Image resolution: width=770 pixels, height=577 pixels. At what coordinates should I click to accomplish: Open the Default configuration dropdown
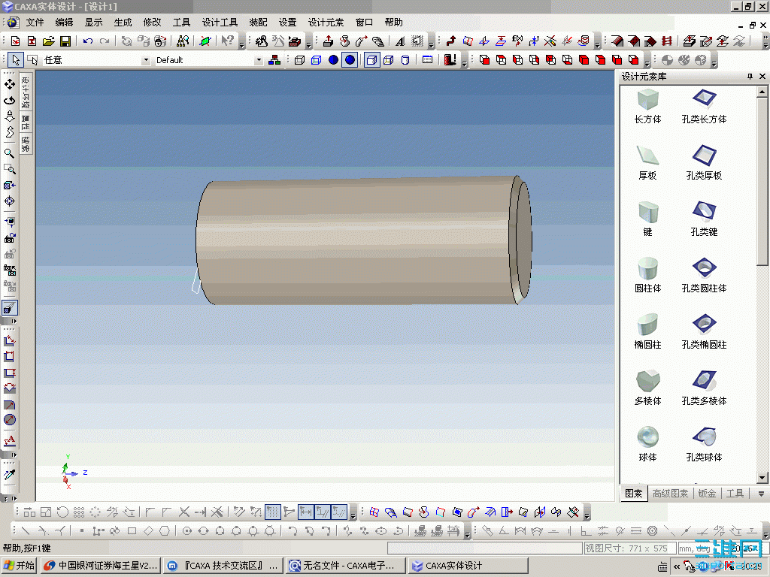point(259,60)
